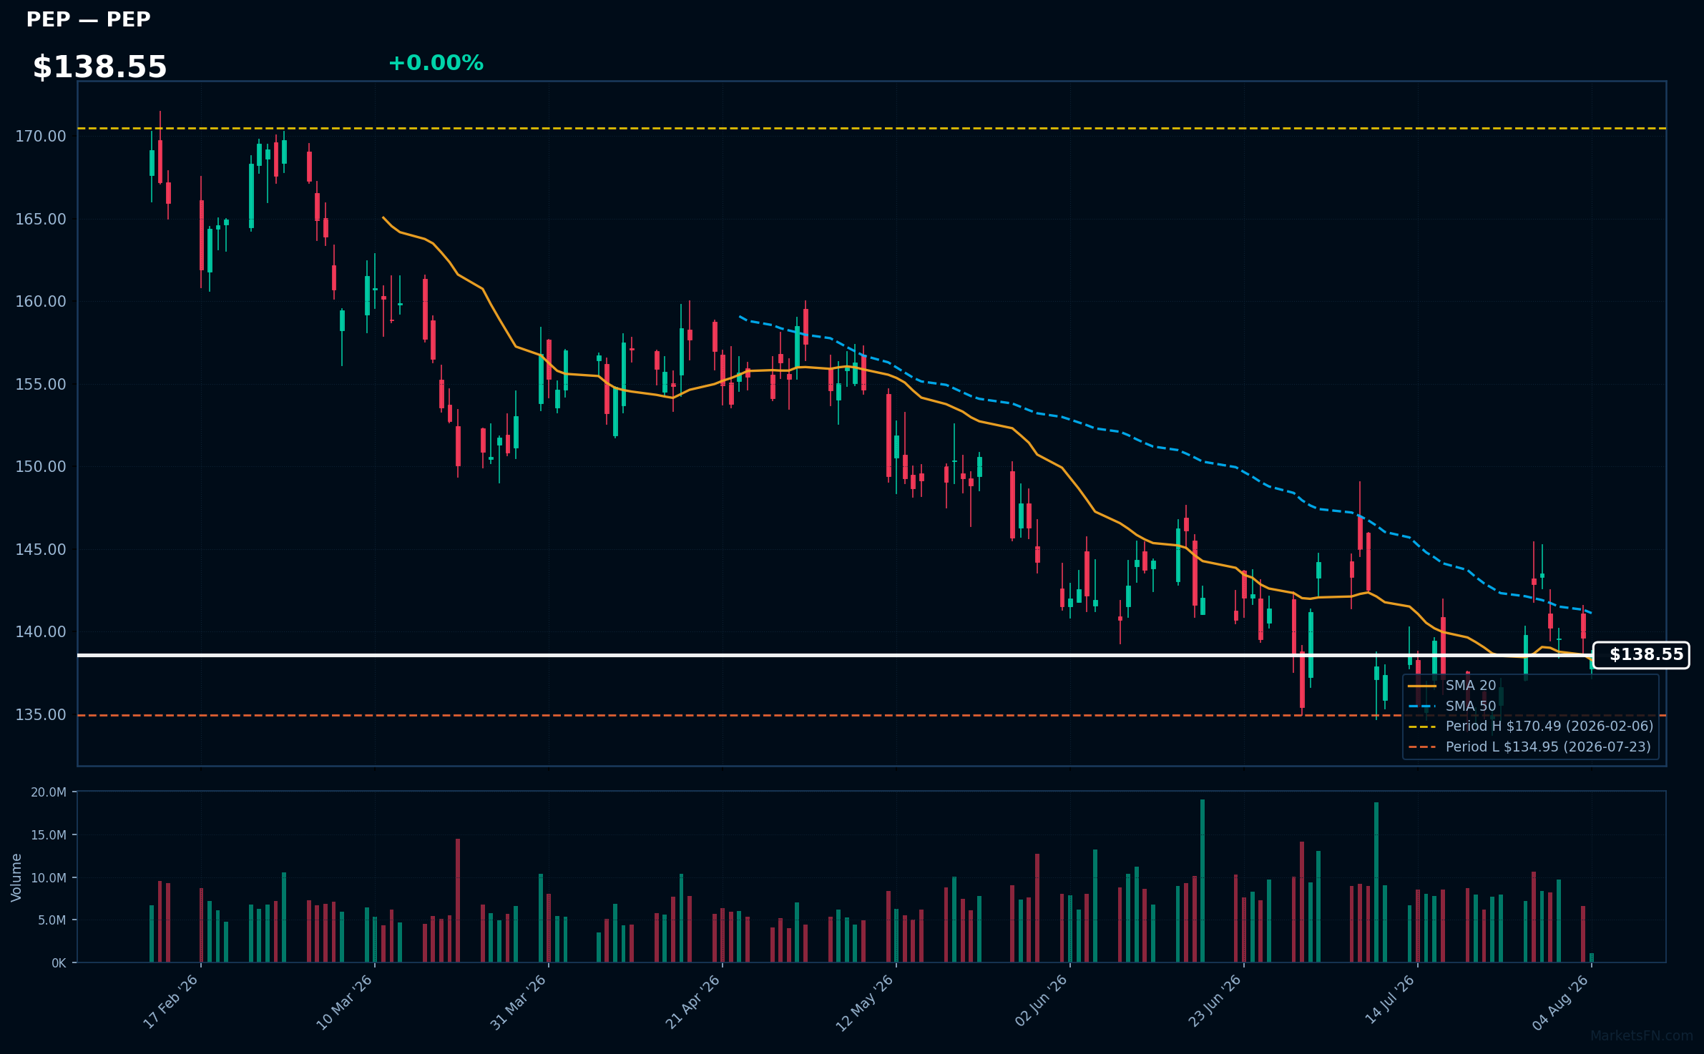Click the 135.00 price axis label

41,714
